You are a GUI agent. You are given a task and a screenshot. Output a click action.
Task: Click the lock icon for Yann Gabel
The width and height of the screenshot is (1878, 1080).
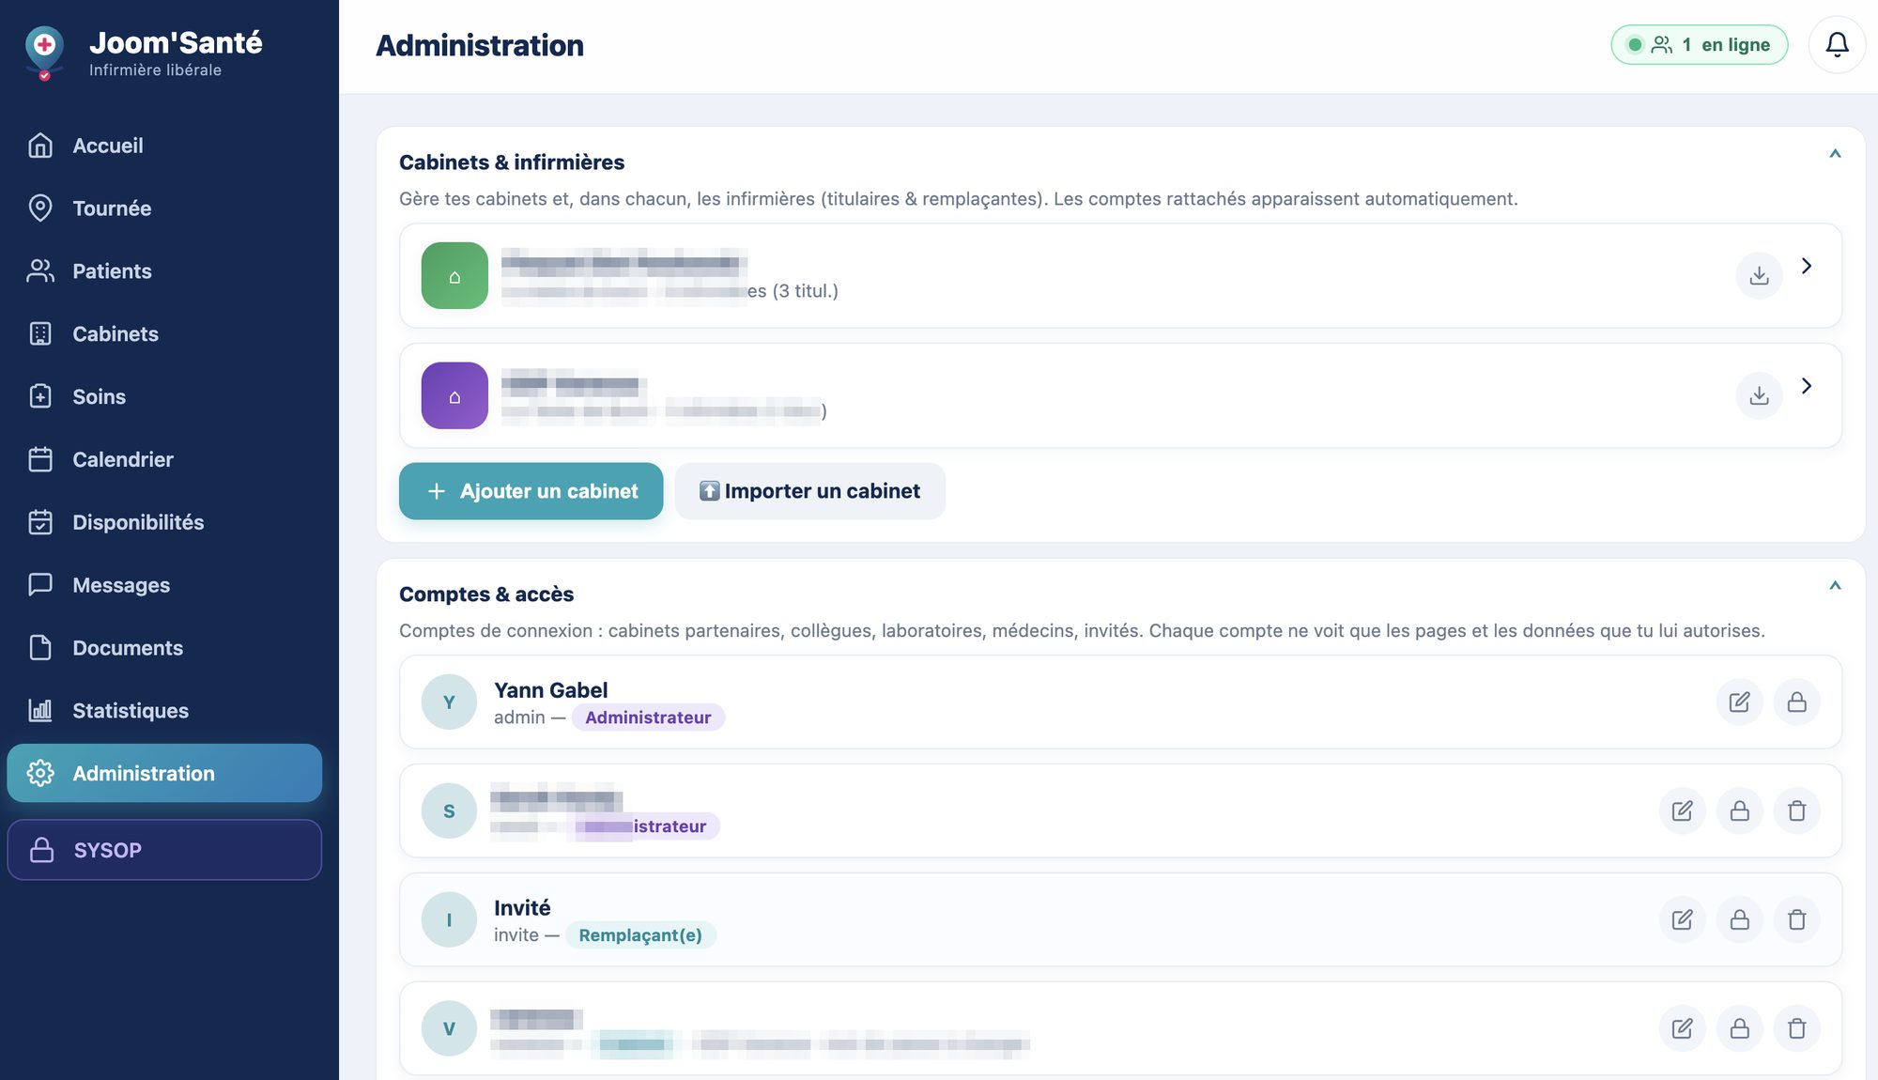click(1796, 702)
